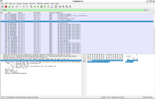Open the Telephony menu
The width and height of the screenshot is (155, 99).
click(x=40, y=3)
